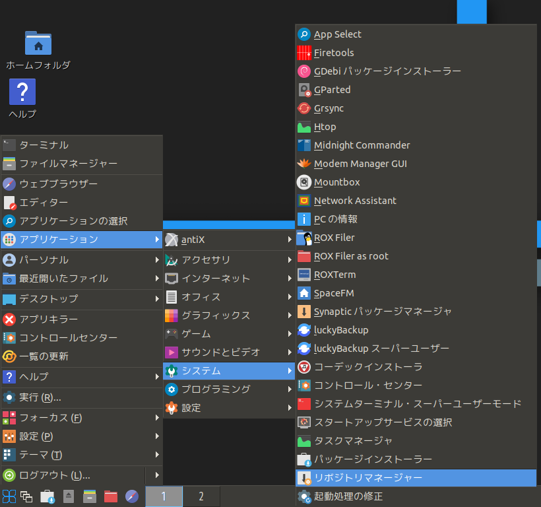This screenshot has width=541, height=507.
Task: Click the Mountbox icon
Action: coord(304,182)
